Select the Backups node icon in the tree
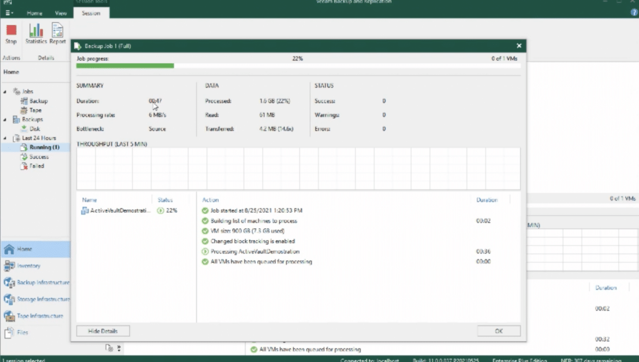 pyautogui.click(x=16, y=120)
